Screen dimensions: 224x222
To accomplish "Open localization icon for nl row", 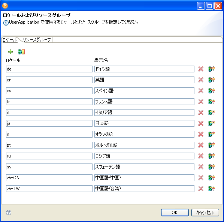I will 212,134.
